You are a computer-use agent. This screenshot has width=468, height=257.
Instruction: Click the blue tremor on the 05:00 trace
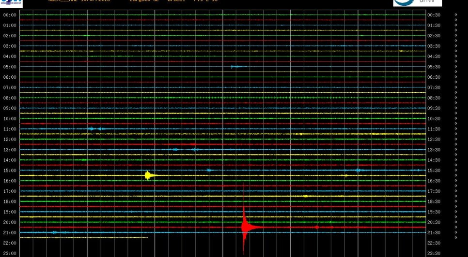point(239,67)
